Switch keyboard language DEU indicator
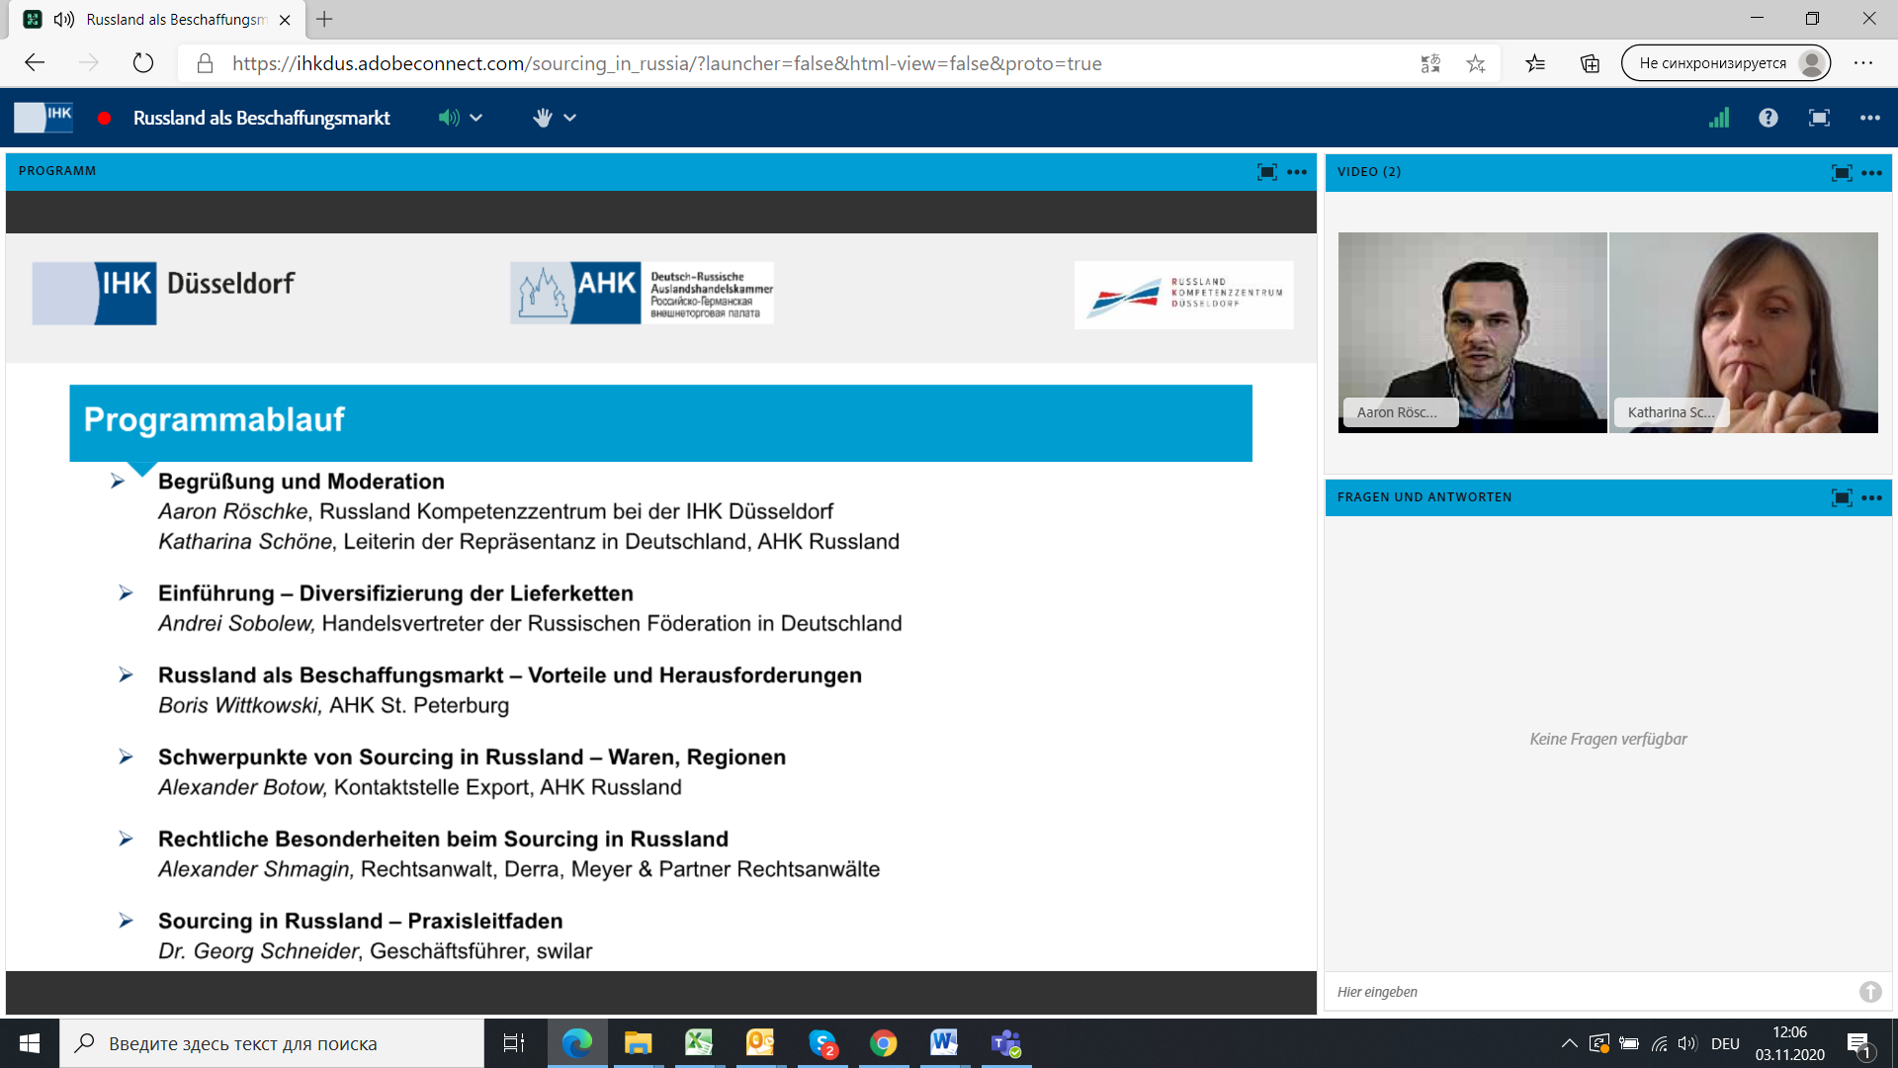Screen dimensions: 1898x1068 [1725, 1043]
